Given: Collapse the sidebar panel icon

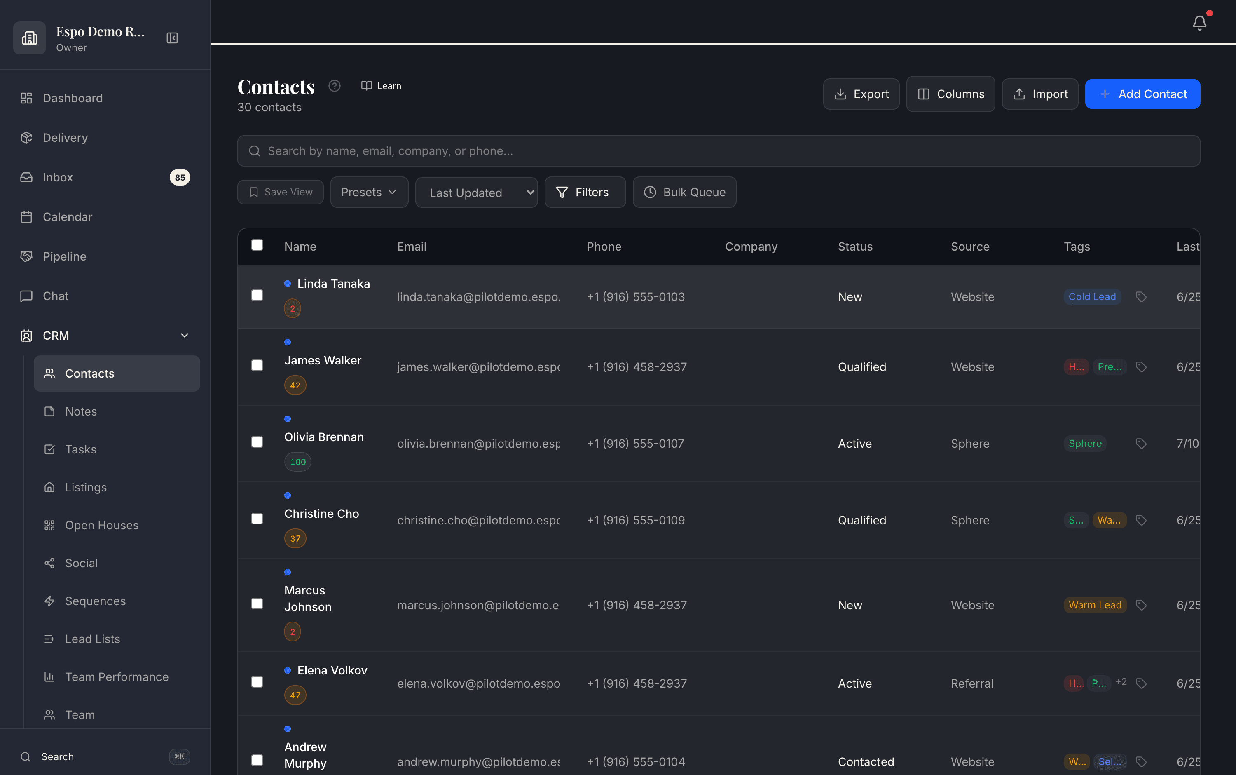Looking at the screenshot, I should (x=172, y=38).
